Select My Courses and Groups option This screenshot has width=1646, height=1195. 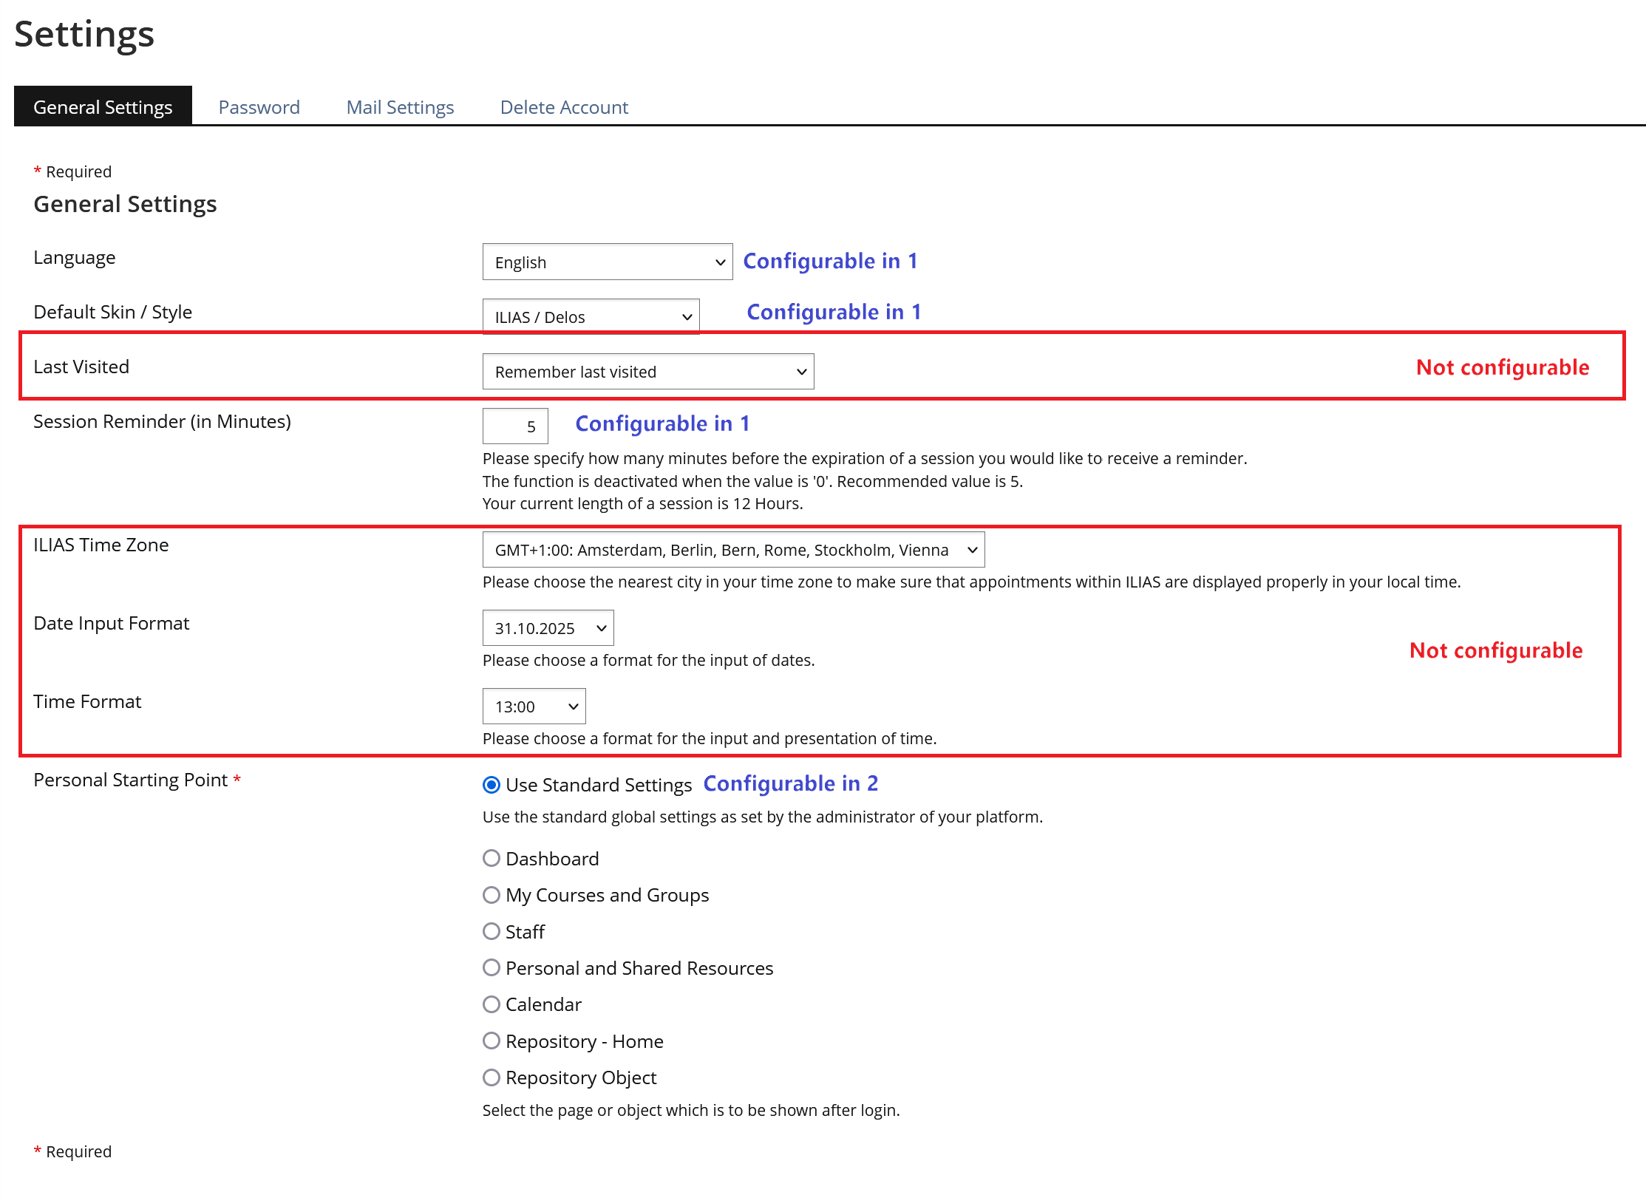tap(492, 895)
